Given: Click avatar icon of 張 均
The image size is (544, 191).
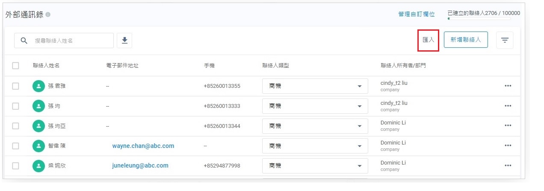Looking at the screenshot, I should [38, 106].
